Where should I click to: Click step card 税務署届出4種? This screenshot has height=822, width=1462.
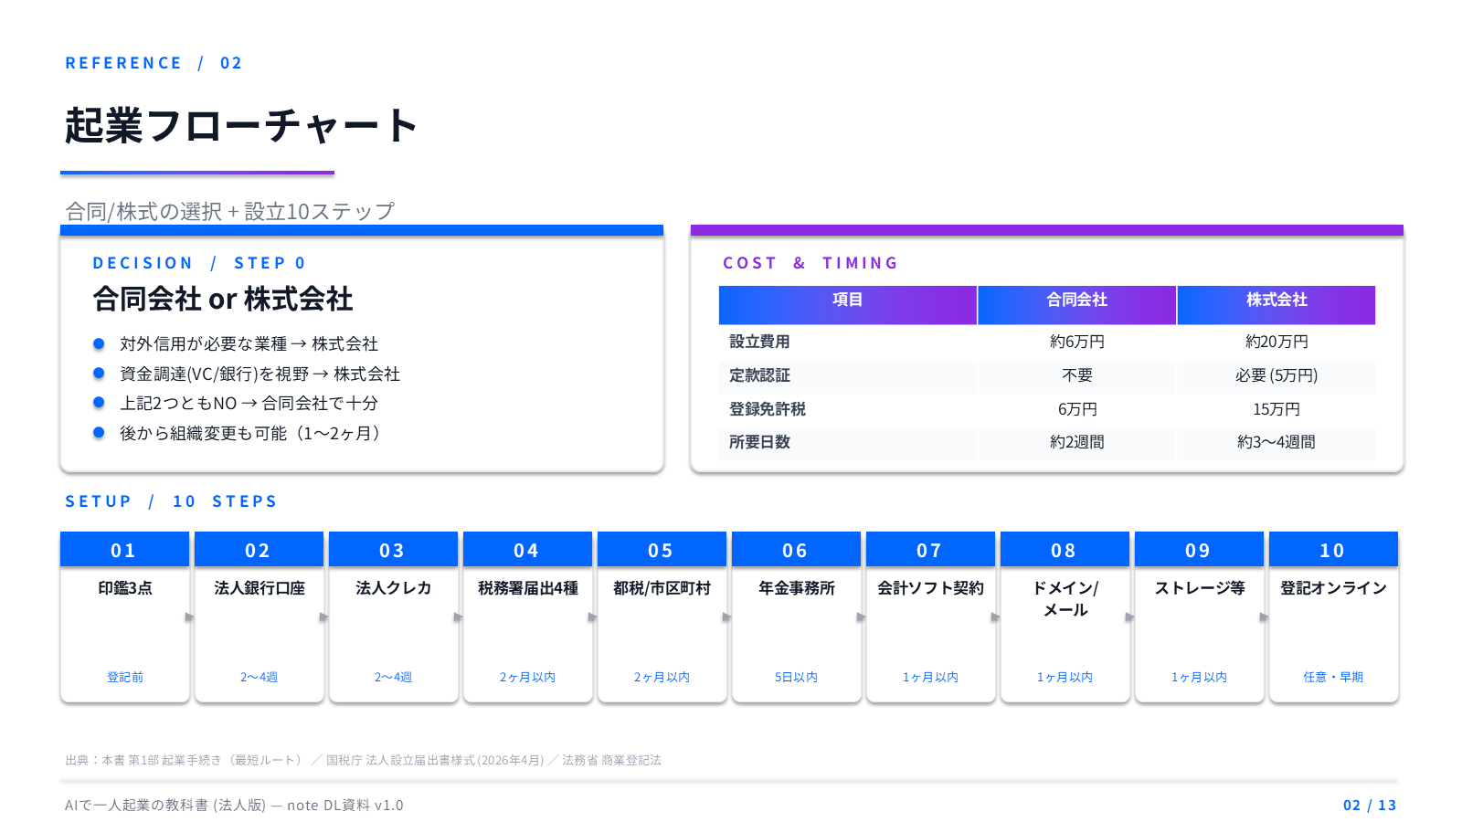click(x=527, y=616)
